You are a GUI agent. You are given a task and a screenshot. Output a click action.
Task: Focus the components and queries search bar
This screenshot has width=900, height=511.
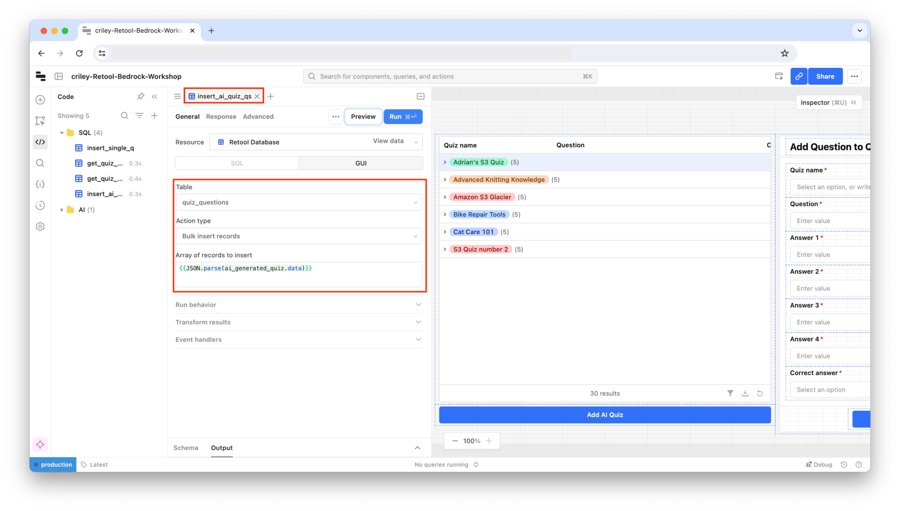coord(450,76)
